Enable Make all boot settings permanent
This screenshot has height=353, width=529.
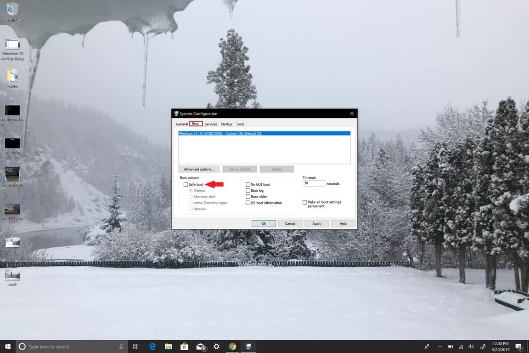[x=305, y=202]
